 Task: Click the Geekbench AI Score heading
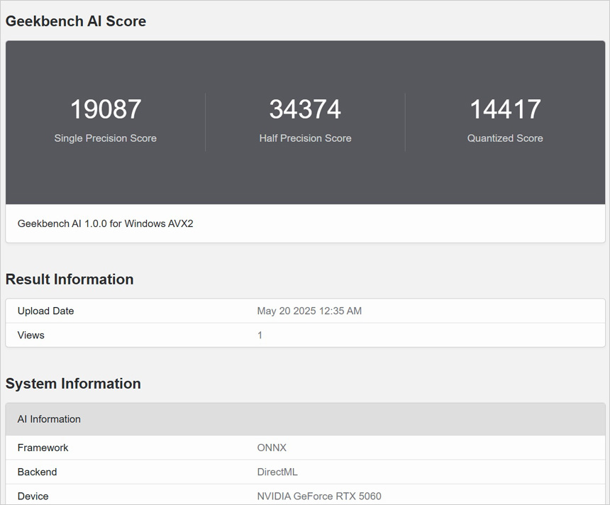click(x=76, y=21)
